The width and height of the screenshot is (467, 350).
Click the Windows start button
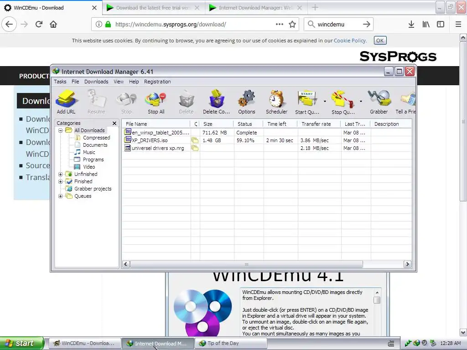[22, 343]
